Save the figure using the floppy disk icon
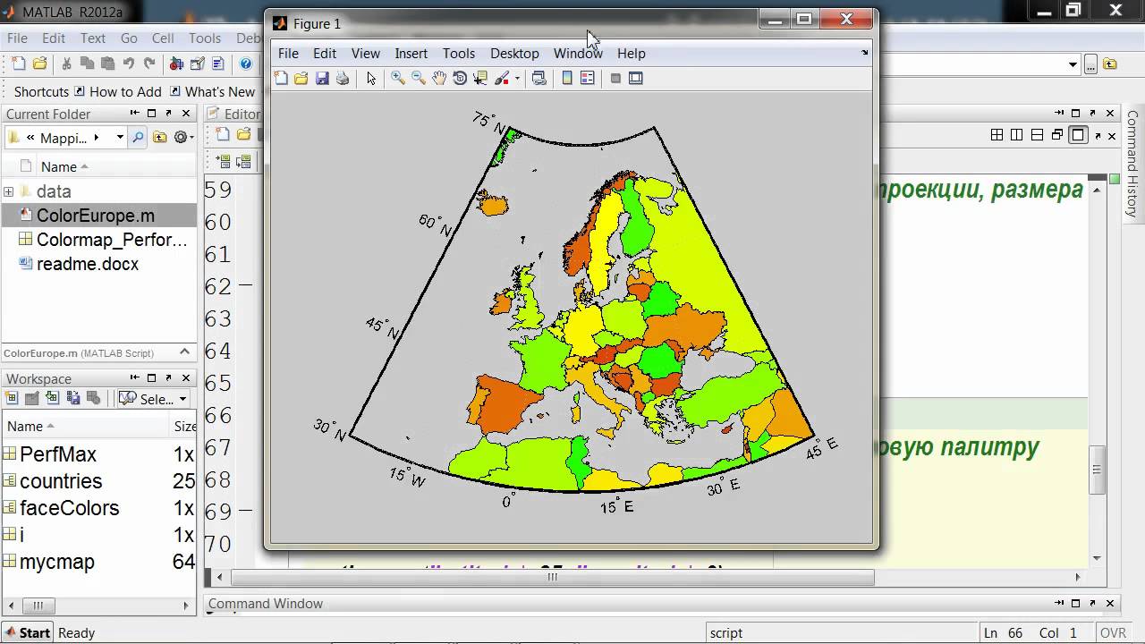Screen dimensions: 1145x644 (322, 79)
